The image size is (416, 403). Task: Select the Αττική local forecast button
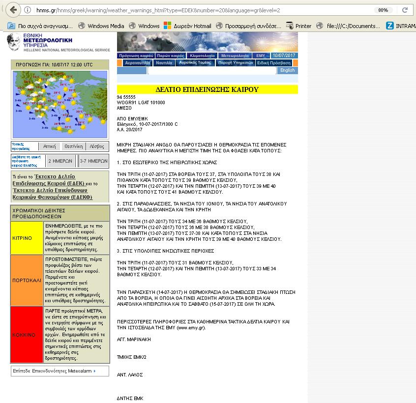[x=50, y=146]
